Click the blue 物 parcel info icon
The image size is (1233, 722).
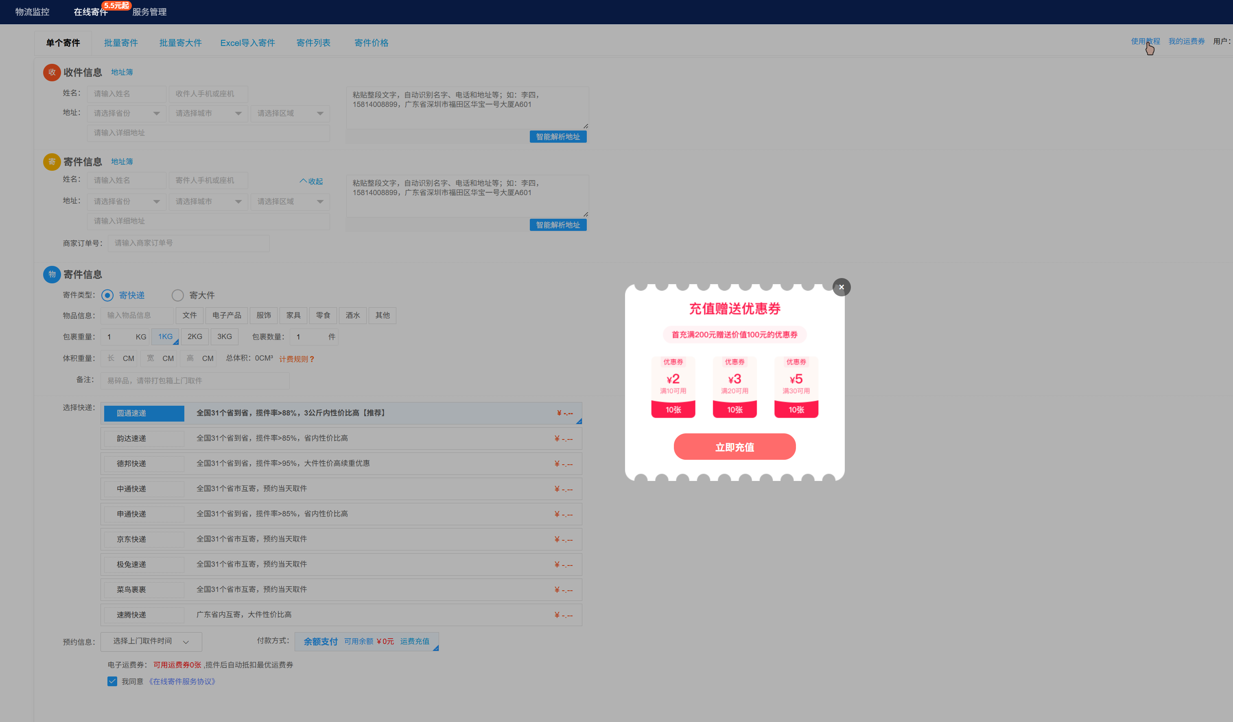(52, 274)
